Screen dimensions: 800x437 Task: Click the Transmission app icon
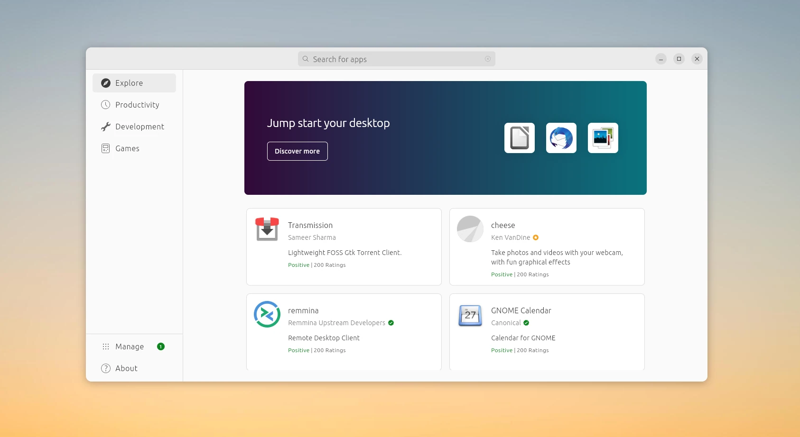pos(267,229)
